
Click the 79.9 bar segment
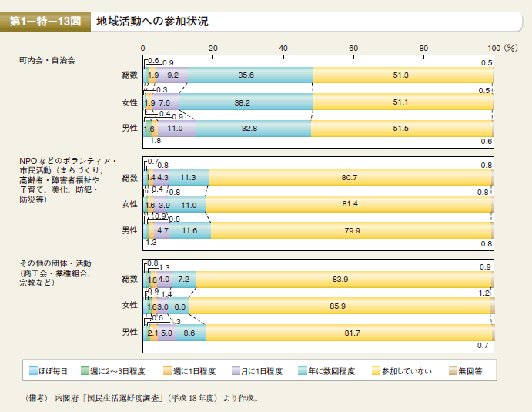click(x=351, y=230)
